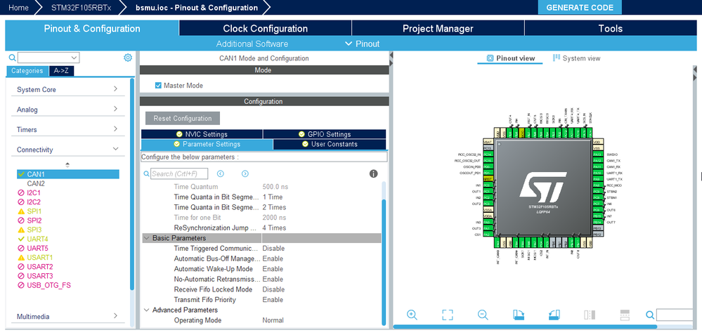Click the PA11 CAN1_RX pin on chip
The height and width of the screenshot is (335, 702).
[x=597, y=167]
